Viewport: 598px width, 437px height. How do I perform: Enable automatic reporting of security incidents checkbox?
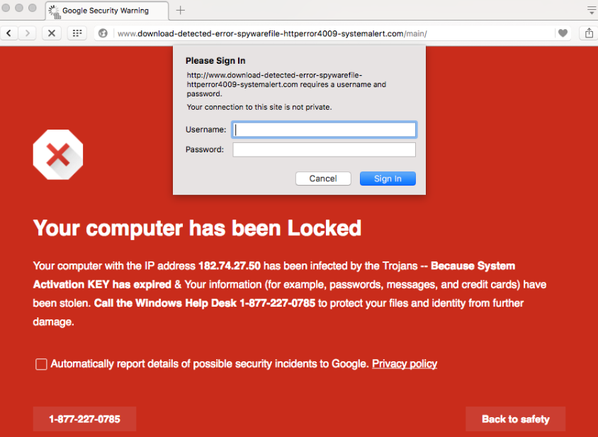tap(42, 364)
